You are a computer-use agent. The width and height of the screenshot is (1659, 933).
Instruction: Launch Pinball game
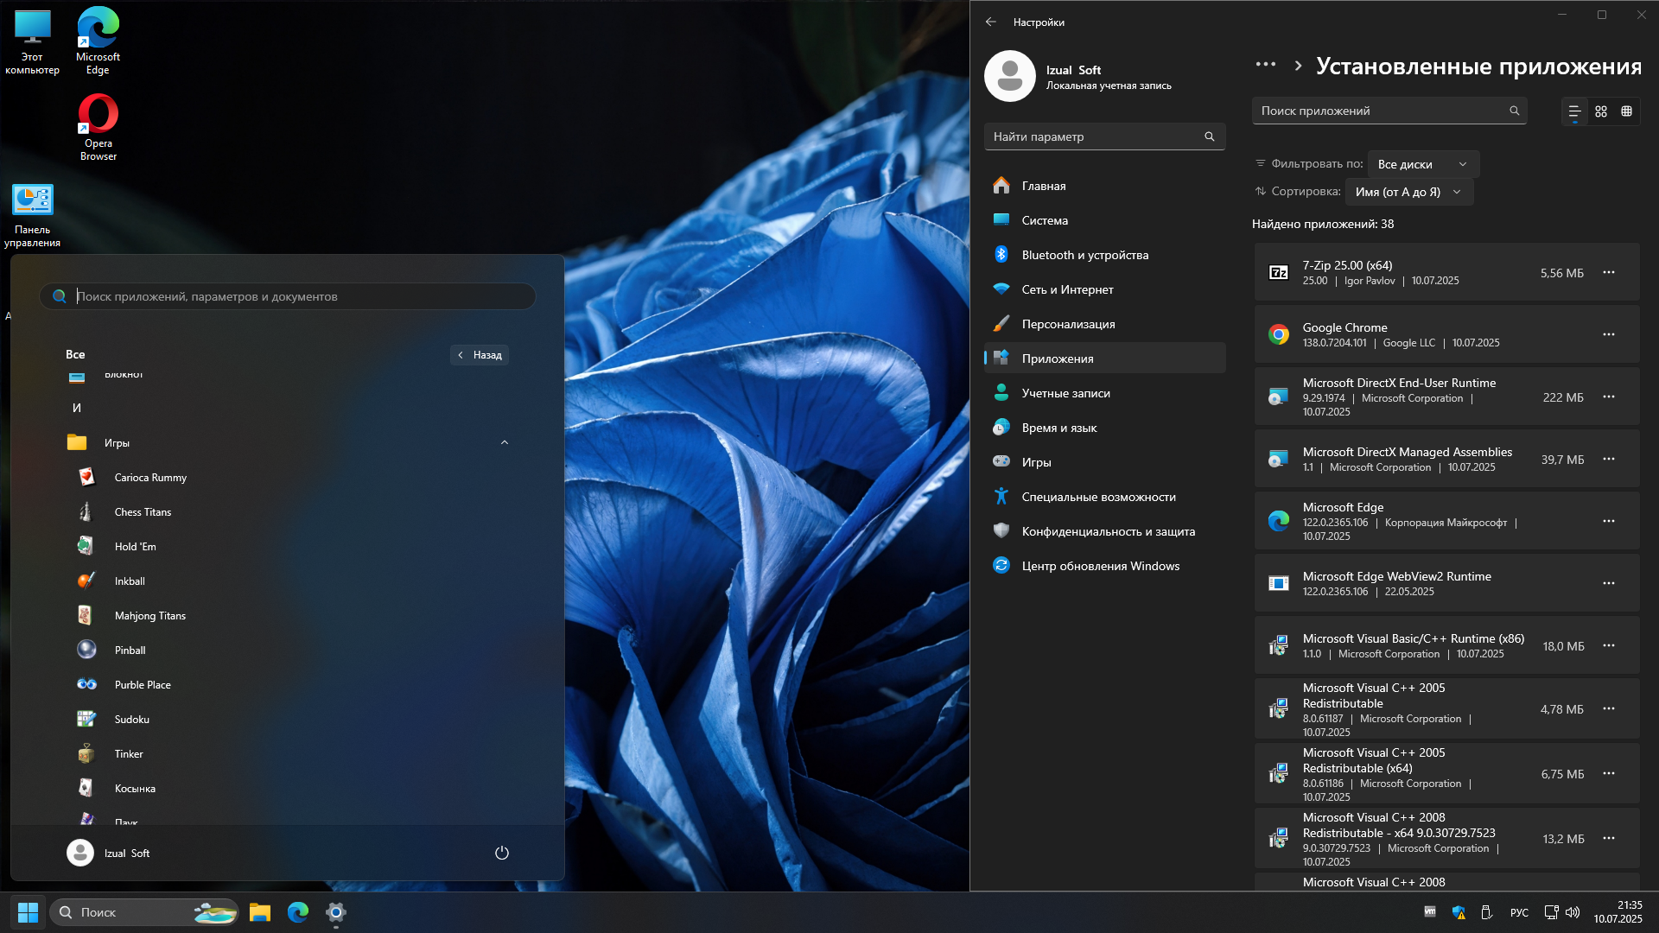tap(288, 651)
